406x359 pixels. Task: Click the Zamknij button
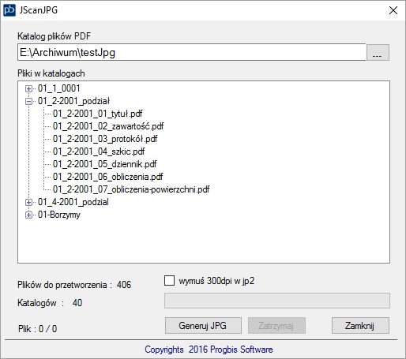click(x=360, y=326)
